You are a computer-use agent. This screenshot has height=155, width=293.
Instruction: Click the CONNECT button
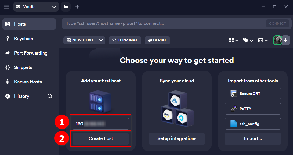(277, 24)
